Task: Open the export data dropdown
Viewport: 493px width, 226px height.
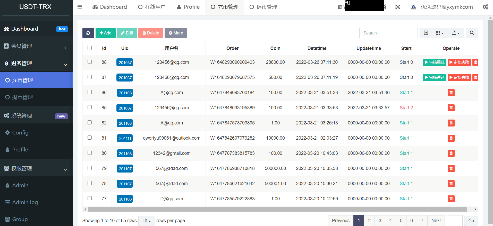Action: [x=455, y=33]
